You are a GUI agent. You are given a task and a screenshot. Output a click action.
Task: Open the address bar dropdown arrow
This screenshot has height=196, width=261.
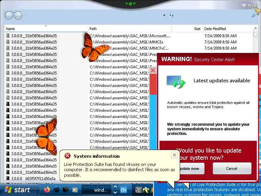[164, 15]
